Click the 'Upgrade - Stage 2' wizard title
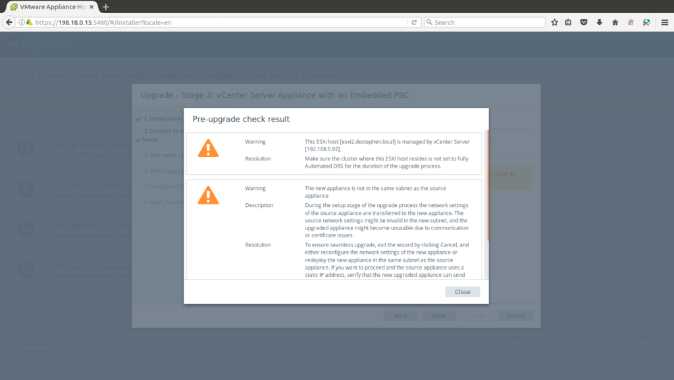This screenshot has height=380, width=674. (x=274, y=95)
